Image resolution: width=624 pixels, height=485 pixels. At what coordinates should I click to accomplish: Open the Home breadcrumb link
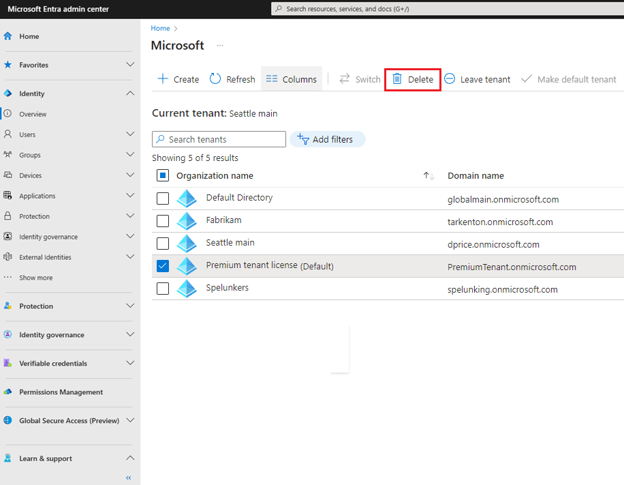click(159, 28)
